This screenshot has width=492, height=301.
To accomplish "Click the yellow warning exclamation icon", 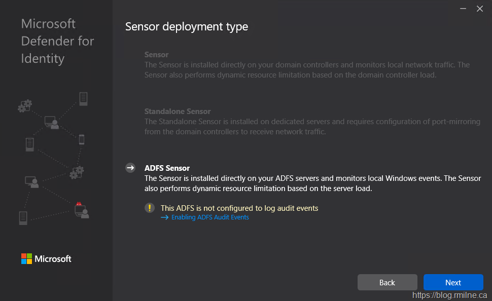I will 149,208.
